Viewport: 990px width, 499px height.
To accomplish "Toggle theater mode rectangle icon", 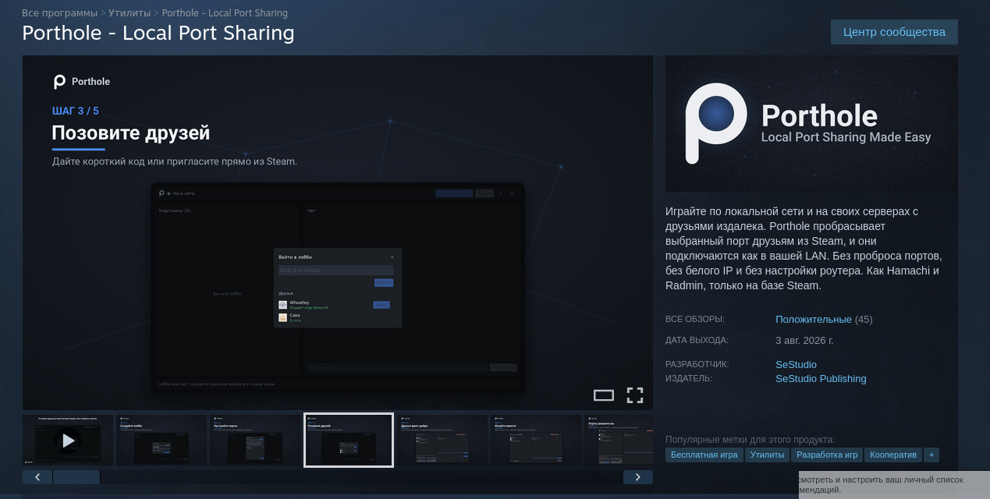I will (604, 395).
